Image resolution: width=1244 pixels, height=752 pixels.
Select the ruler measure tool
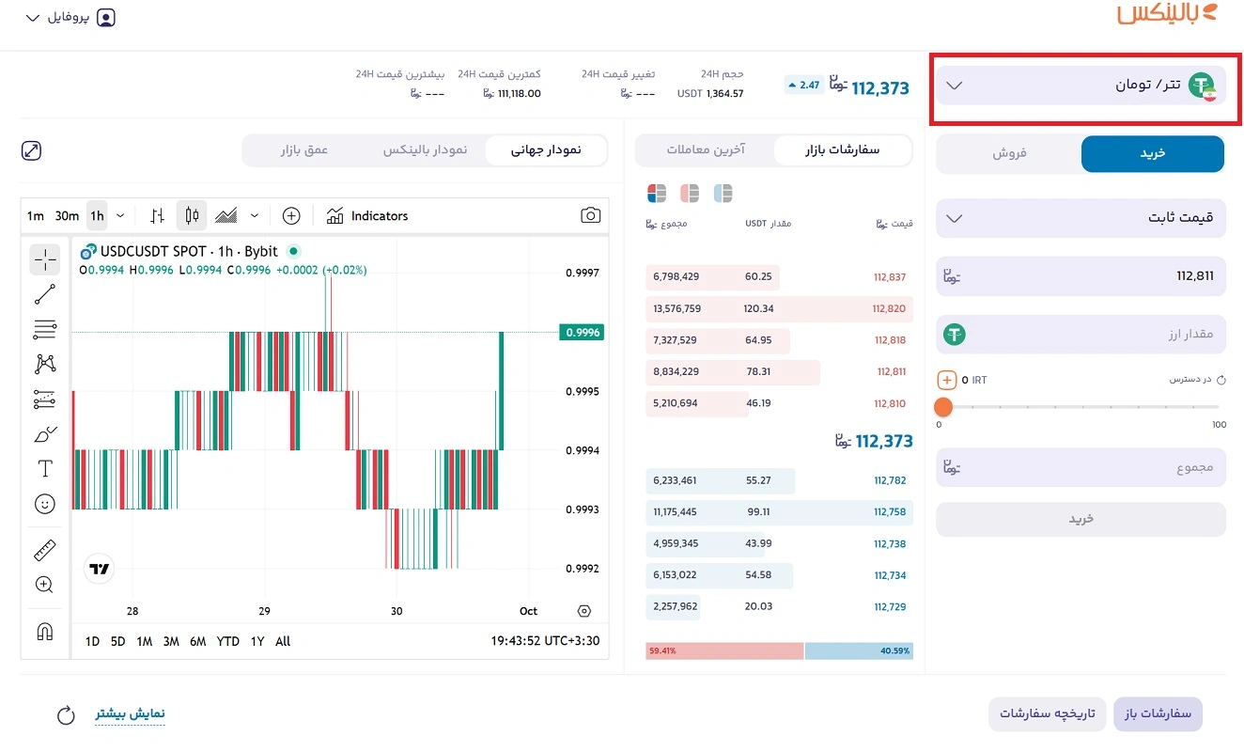[44, 551]
